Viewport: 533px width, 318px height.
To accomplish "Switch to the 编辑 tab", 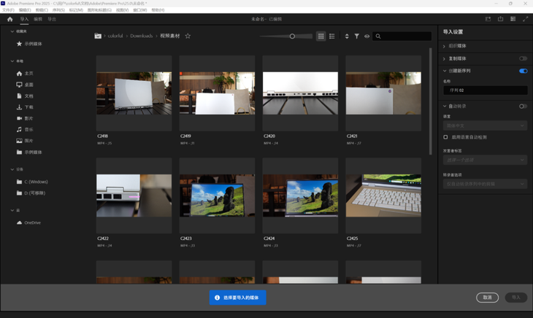I will tap(38, 19).
